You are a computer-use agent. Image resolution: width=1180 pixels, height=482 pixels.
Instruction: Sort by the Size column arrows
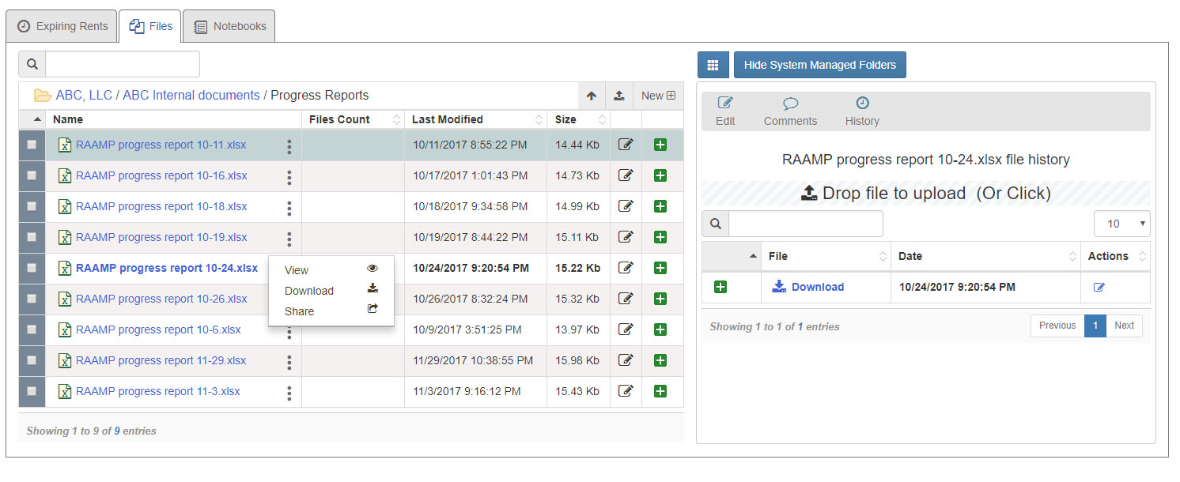pyautogui.click(x=601, y=119)
